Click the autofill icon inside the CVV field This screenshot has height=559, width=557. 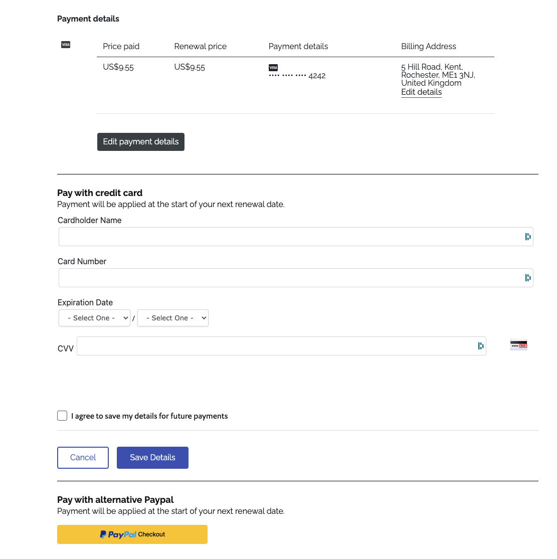click(x=480, y=346)
